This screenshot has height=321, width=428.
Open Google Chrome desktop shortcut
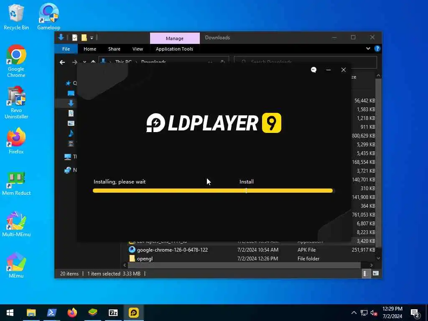click(16, 61)
